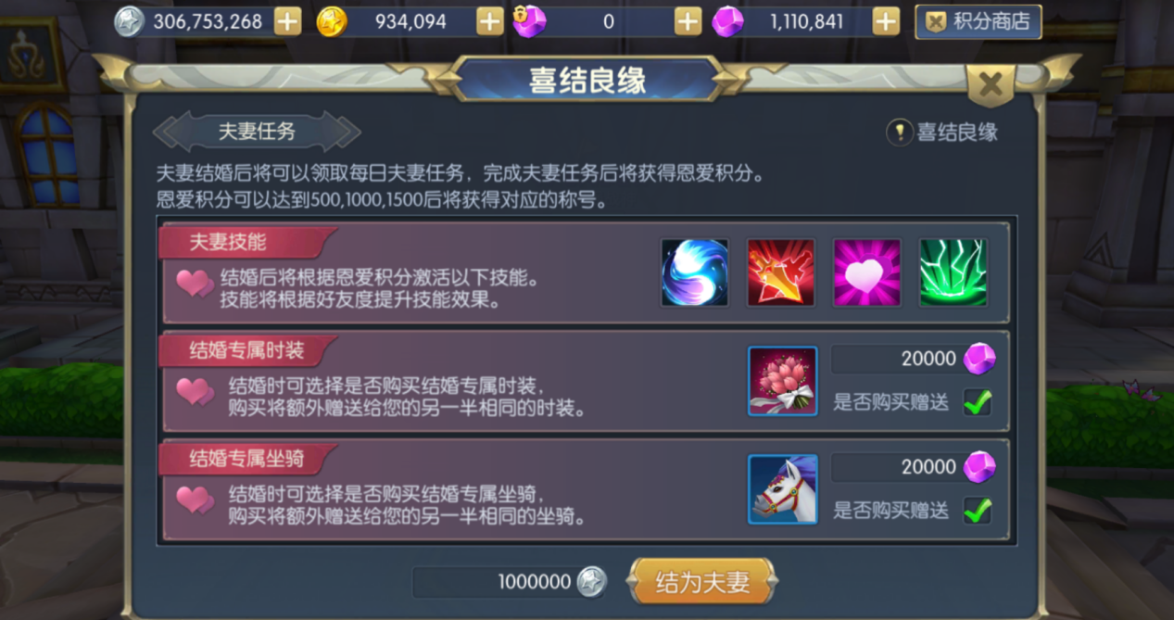Click the 结为夫妻 marry button
Viewport: 1174px width, 620px height.
click(701, 582)
